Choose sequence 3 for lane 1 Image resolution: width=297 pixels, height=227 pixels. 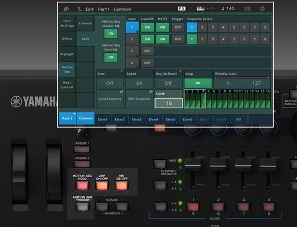213,27
